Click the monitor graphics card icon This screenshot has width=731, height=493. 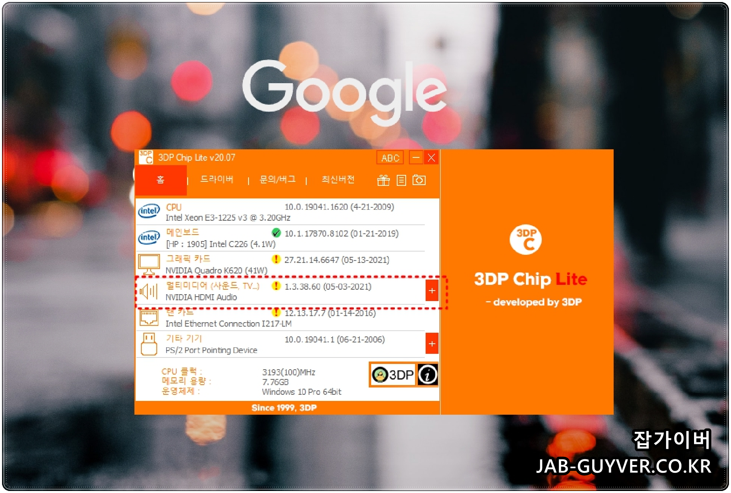point(149,265)
